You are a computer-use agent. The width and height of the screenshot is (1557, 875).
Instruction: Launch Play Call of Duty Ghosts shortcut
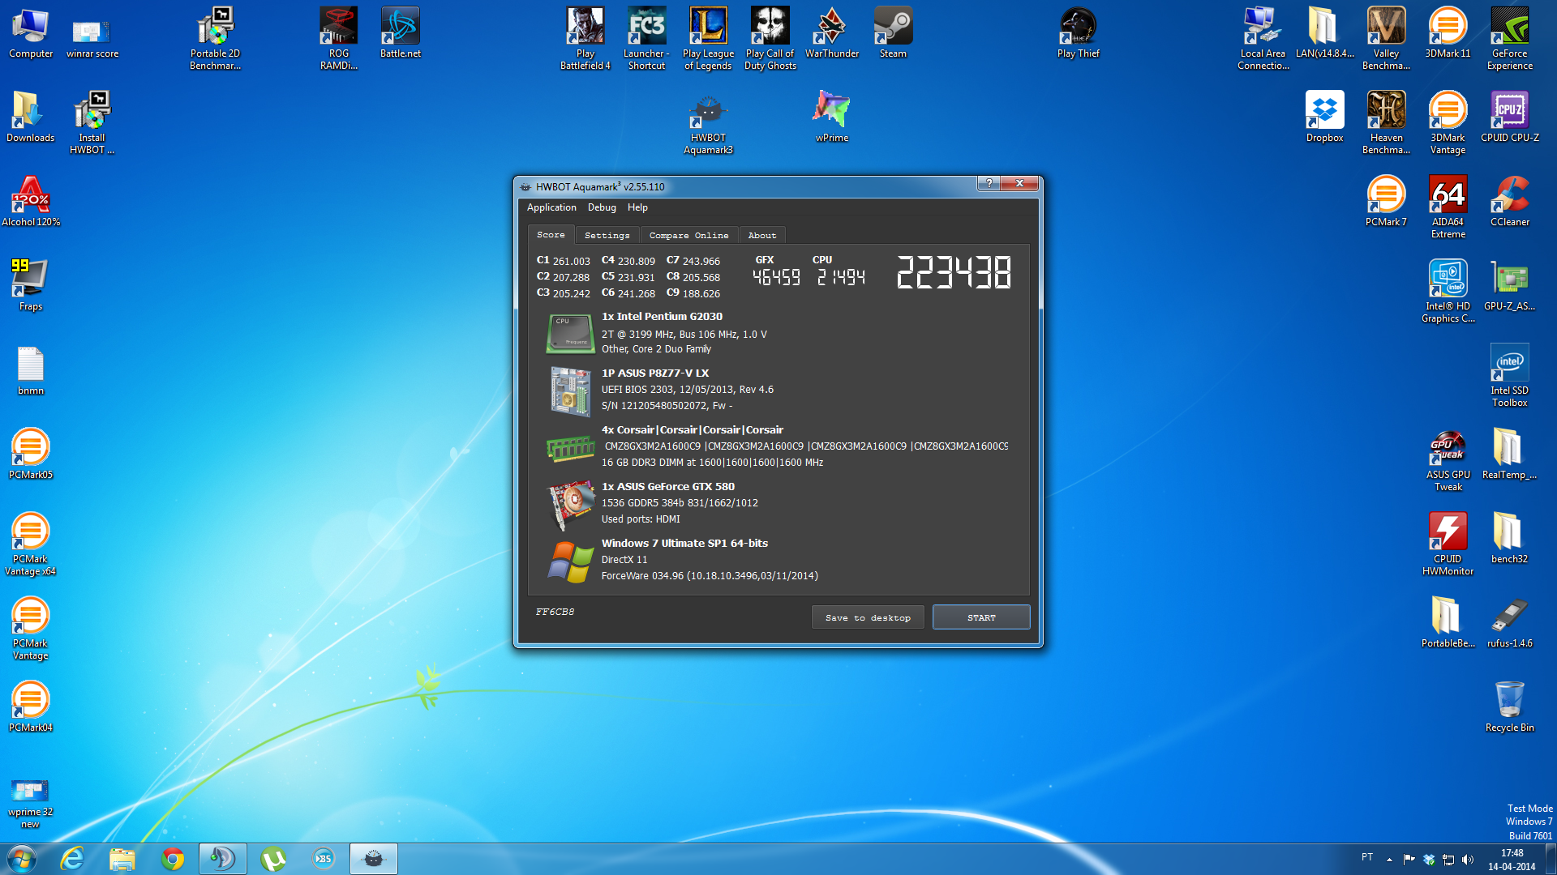click(770, 39)
